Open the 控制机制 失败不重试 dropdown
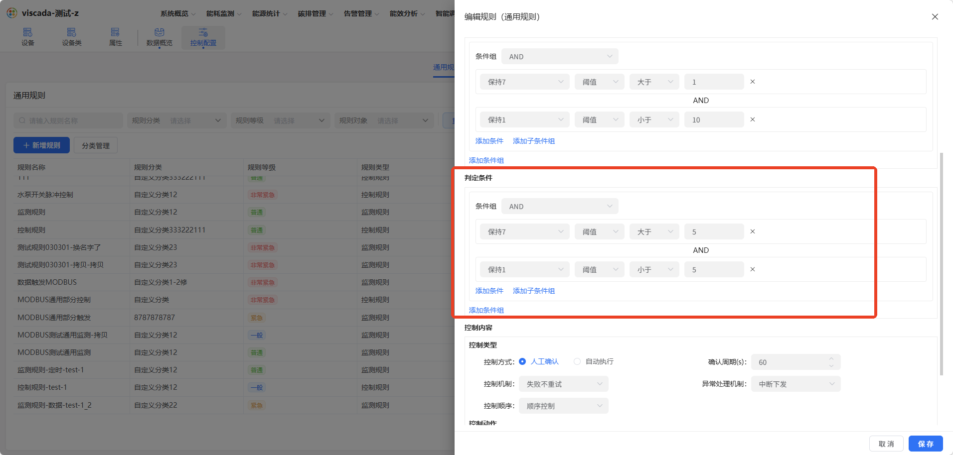 (564, 384)
